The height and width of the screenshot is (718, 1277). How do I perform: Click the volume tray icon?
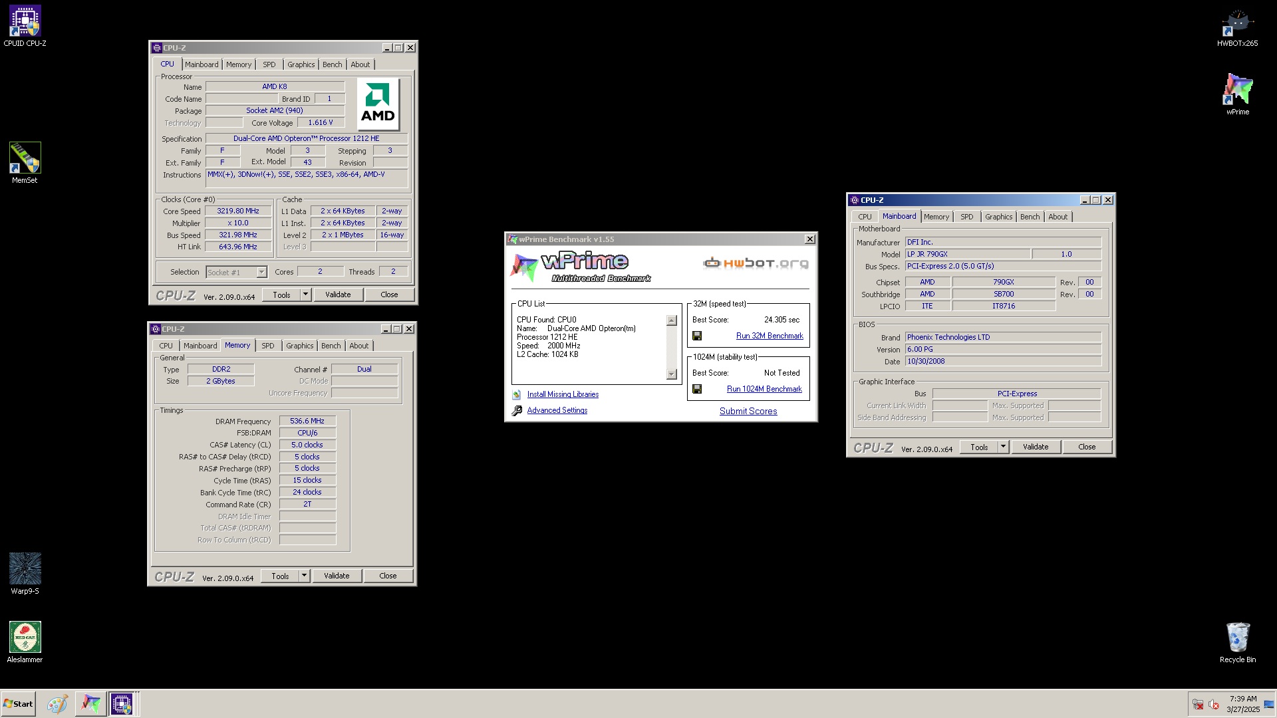(x=1214, y=704)
